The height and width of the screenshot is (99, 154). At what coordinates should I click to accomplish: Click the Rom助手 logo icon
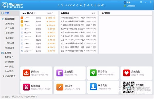click(x=5, y=5)
